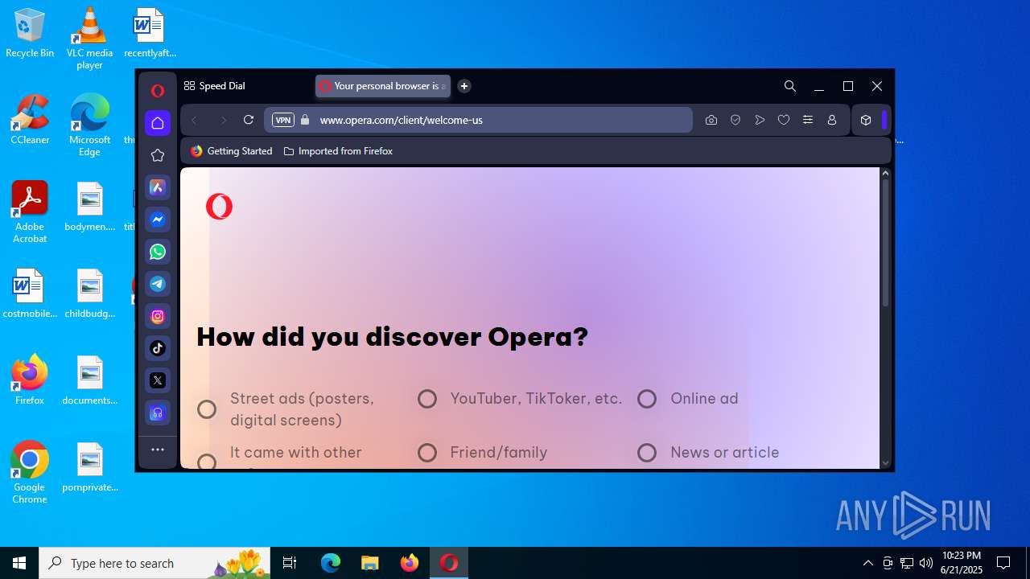This screenshot has height=579, width=1030.
Task: Select the 'YouTuber, TikToker, etc.' radio option
Action: point(427,399)
